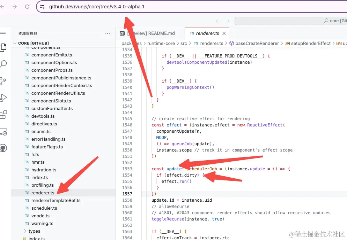Click the browser forward arrow
The image size is (347, 240).
click(15, 7)
